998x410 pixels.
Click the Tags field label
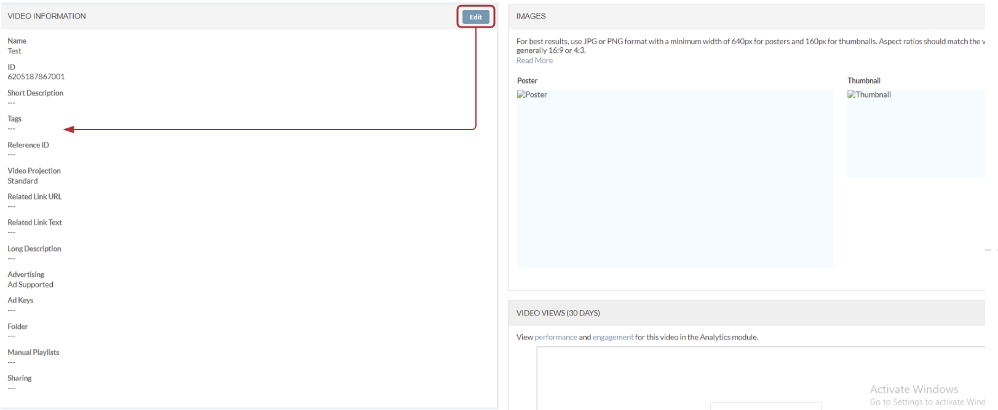[14, 119]
